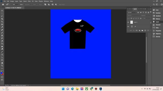Select the Blur tool
This screenshot has height=91, width=163.
[2, 47]
